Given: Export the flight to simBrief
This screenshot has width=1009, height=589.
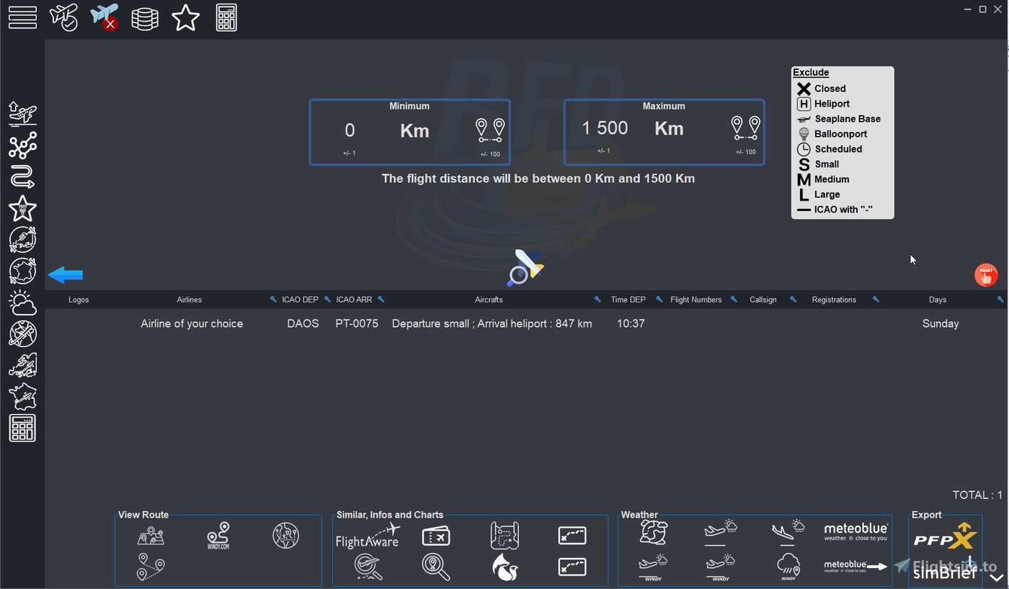Looking at the screenshot, I should [x=945, y=572].
